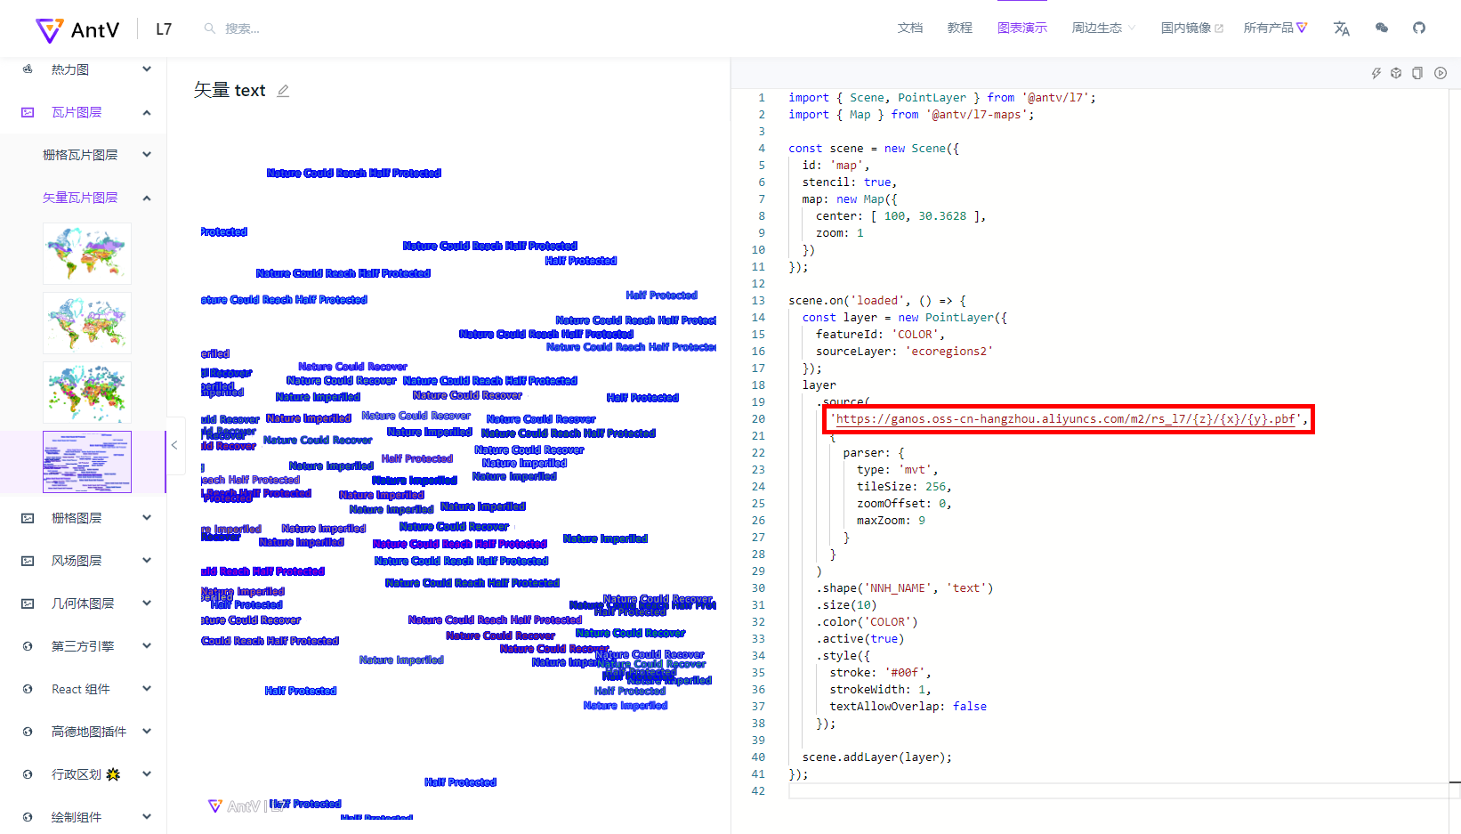Collapse the sidebar with the arrow handle
The width and height of the screenshot is (1461, 834).
tap(174, 445)
